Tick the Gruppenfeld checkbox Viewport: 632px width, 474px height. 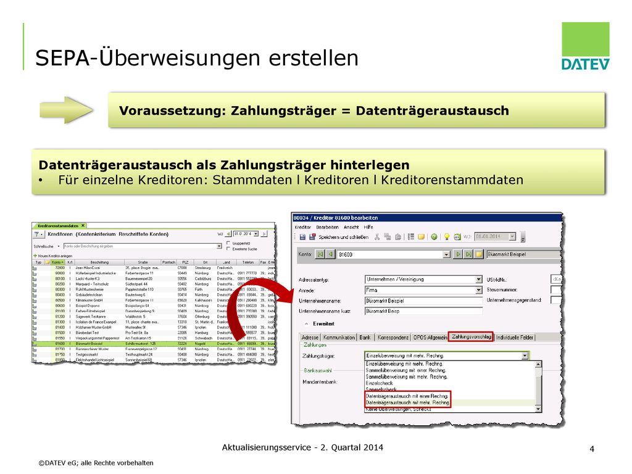point(228,243)
